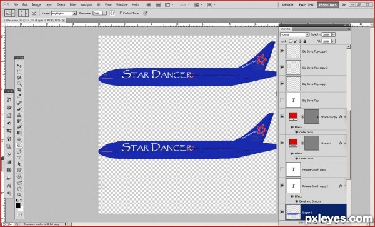Image resolution: width=375 pixels, height=227 pixels.
Task: Hide Private Coach copy 2 layer
Action: pos(282,186)
